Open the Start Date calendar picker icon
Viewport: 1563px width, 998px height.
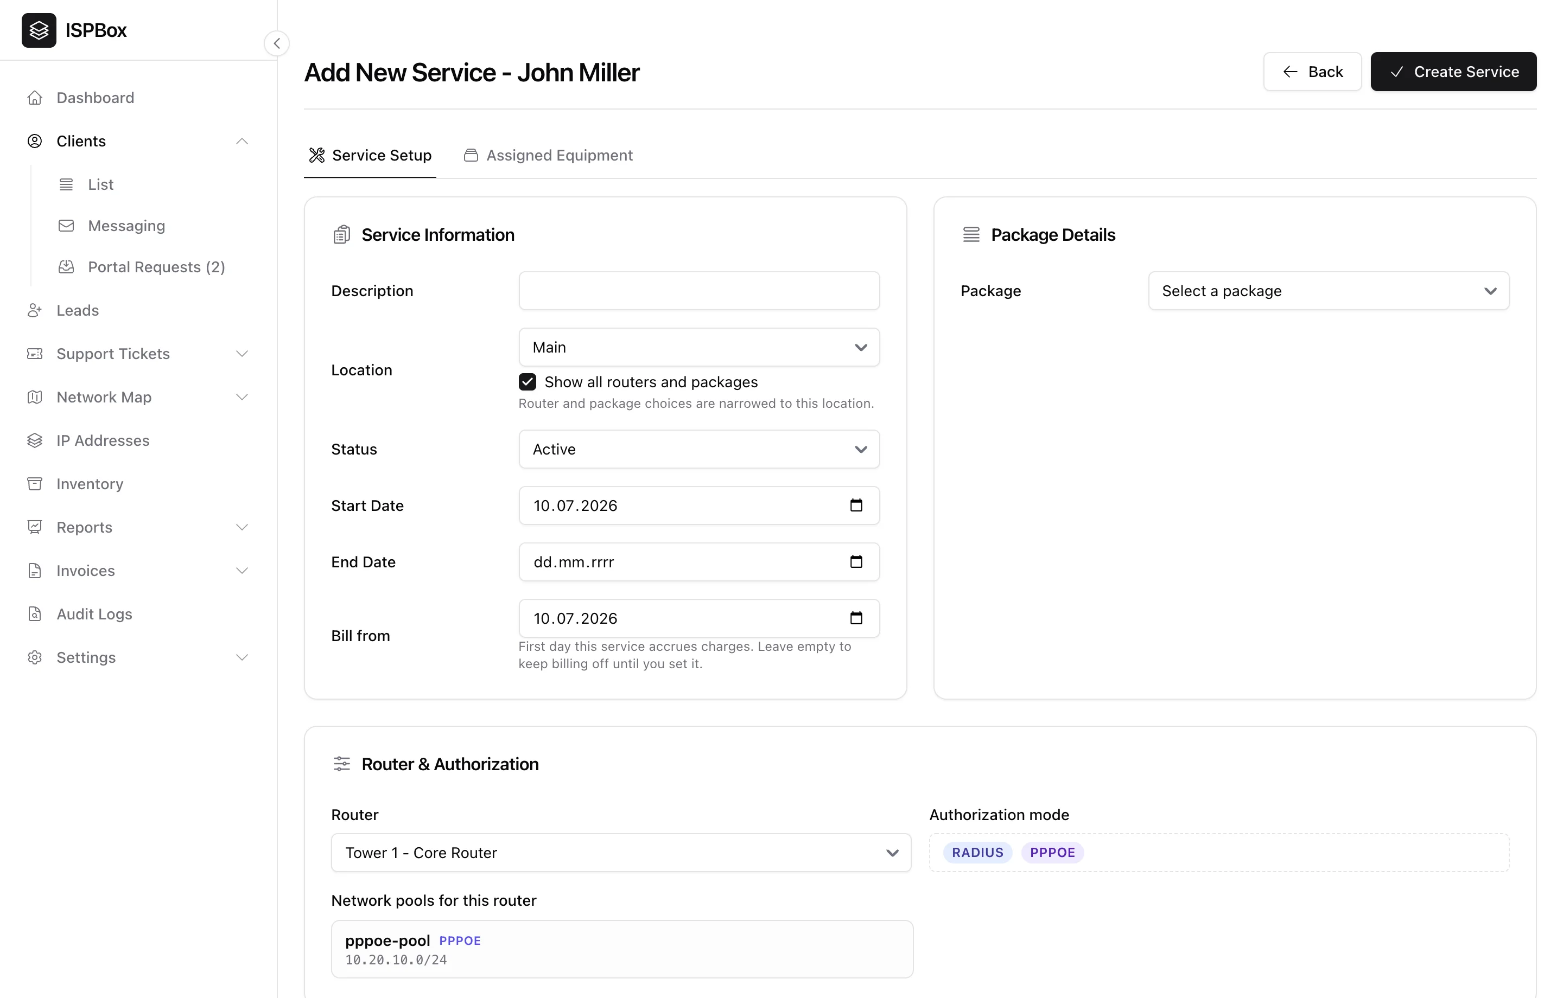pyautogui.click(x=856, y=505)
